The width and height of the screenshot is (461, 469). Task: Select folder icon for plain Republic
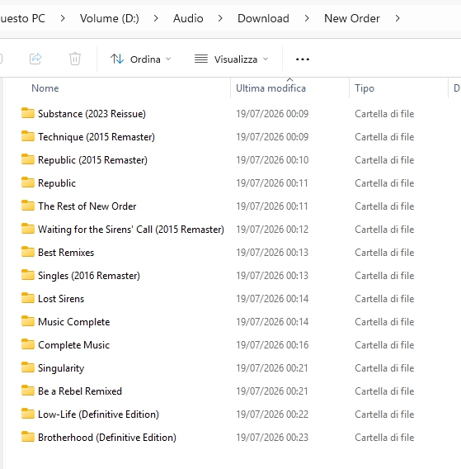(x=28, y=182)
